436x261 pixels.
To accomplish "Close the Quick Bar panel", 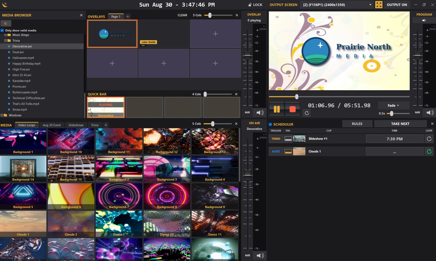I will (x=236, y=94).
